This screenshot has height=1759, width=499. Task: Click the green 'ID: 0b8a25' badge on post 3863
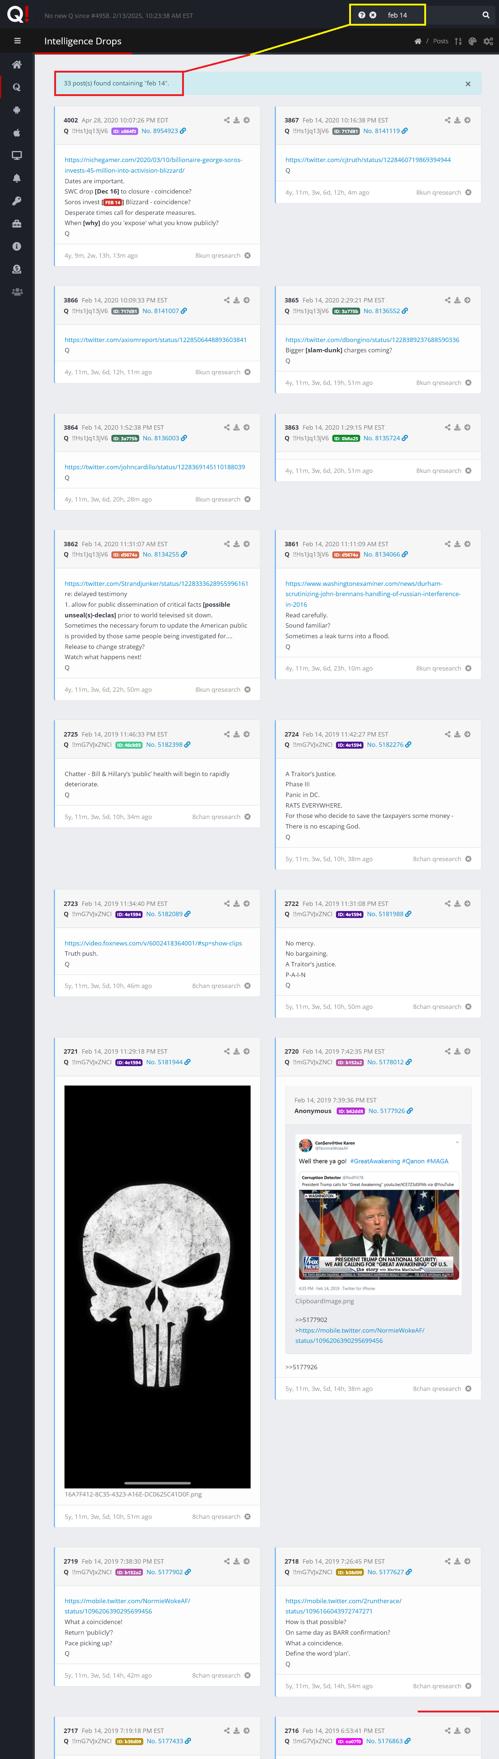[346, 438]
